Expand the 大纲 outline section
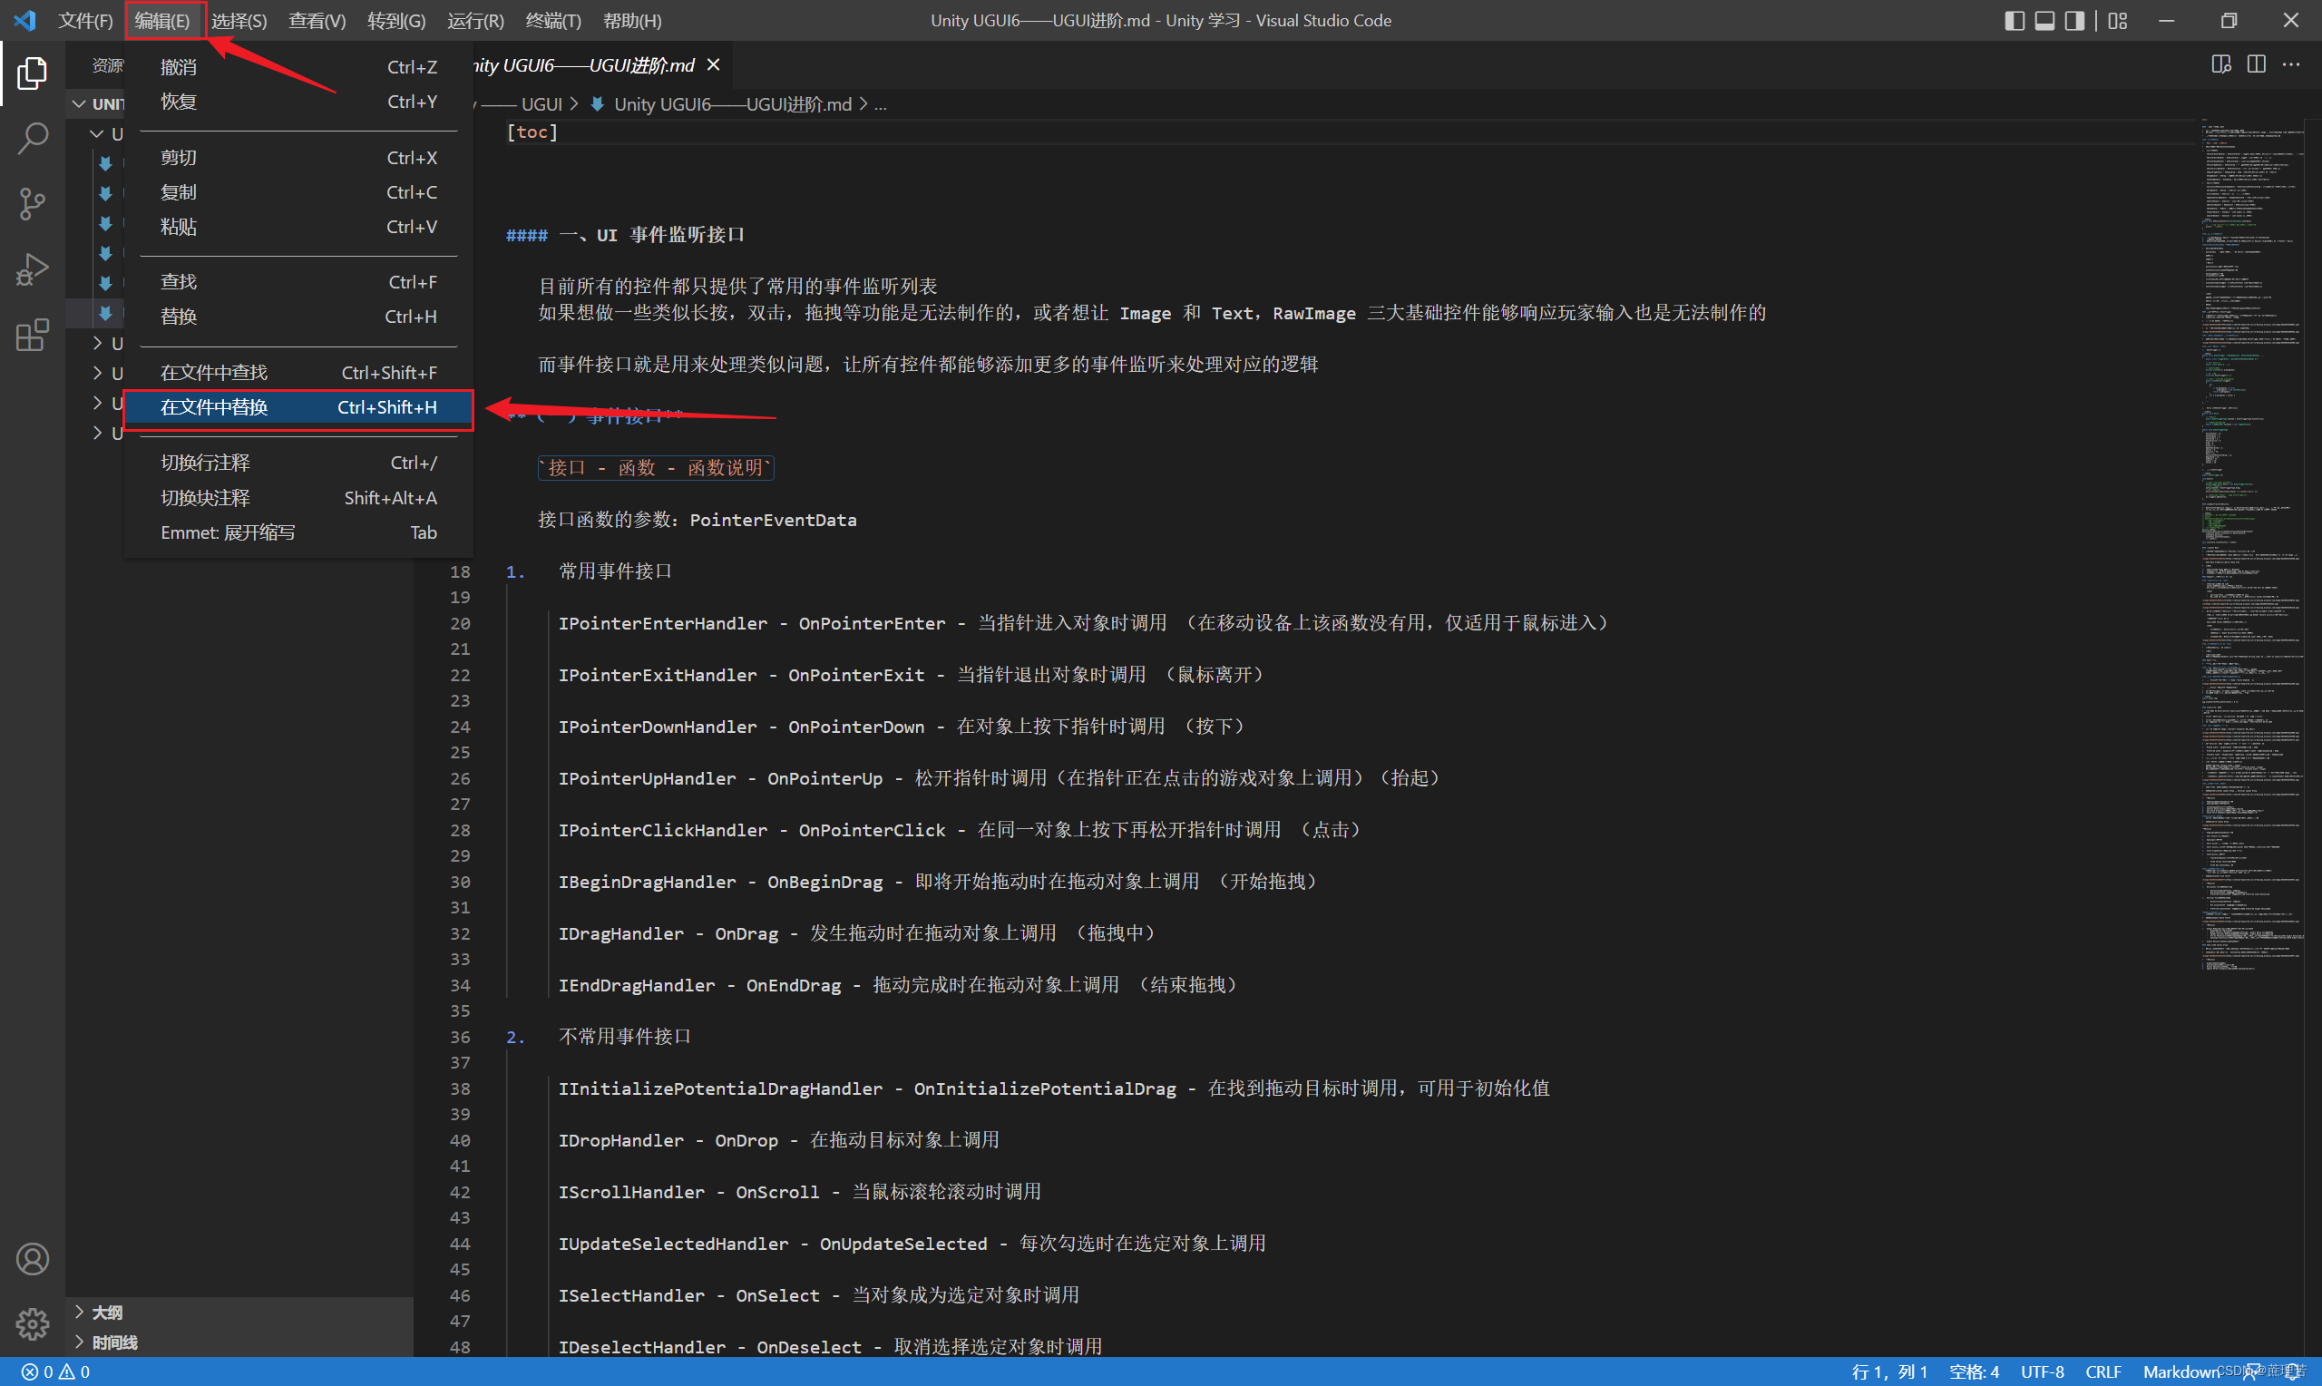The height and width of the screenshot is (1386, 2322). [239, 1313]
